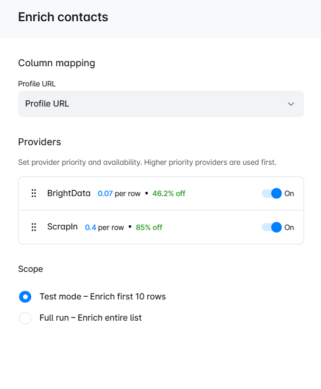The width and height of the screenshot is (321, 389).
Task: Click the 0.07 per row price
Action: [x=119, y=193]
